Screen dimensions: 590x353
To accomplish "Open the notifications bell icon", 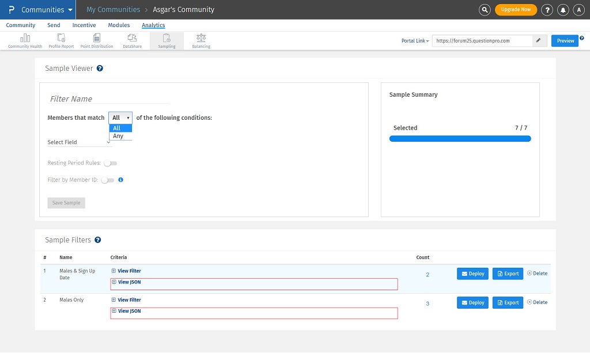I will click(563, 10).
